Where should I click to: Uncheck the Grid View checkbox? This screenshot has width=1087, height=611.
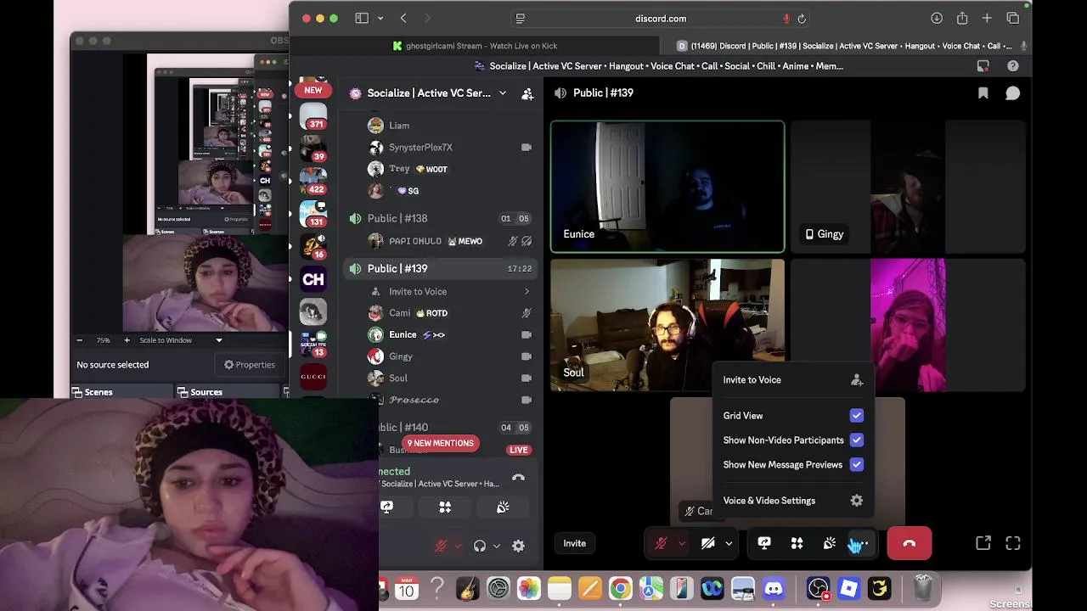pyautogui.click(x=856, y=416)
